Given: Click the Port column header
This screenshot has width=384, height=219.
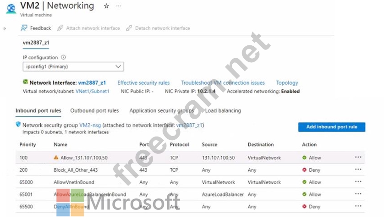Looking at the screenshot, I should coord(144,144).
